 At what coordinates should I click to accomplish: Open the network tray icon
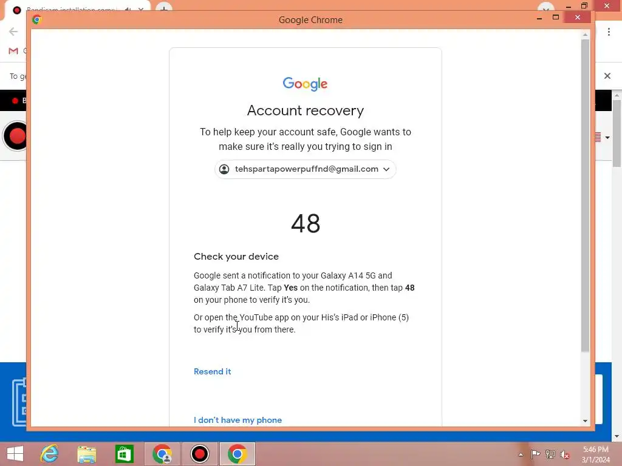pyautogui.click(x=550, y=454)
